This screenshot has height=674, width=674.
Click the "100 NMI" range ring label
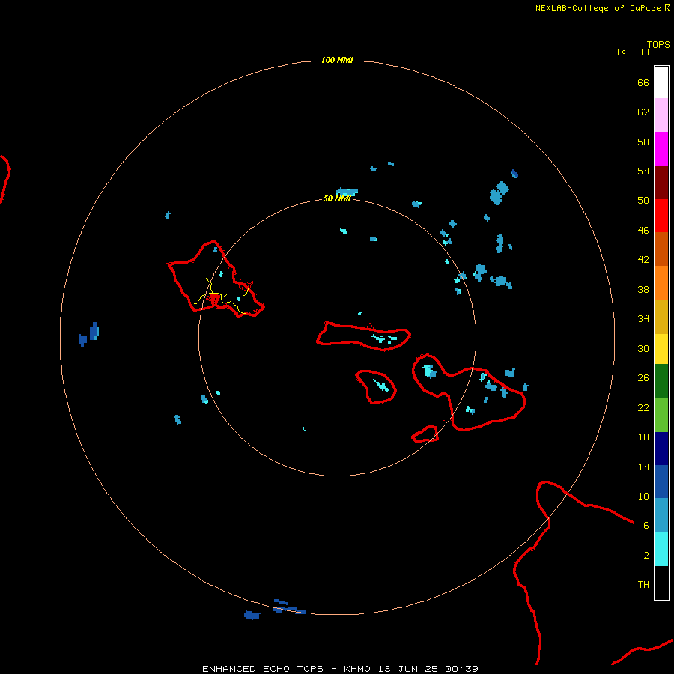click(337, 60)
